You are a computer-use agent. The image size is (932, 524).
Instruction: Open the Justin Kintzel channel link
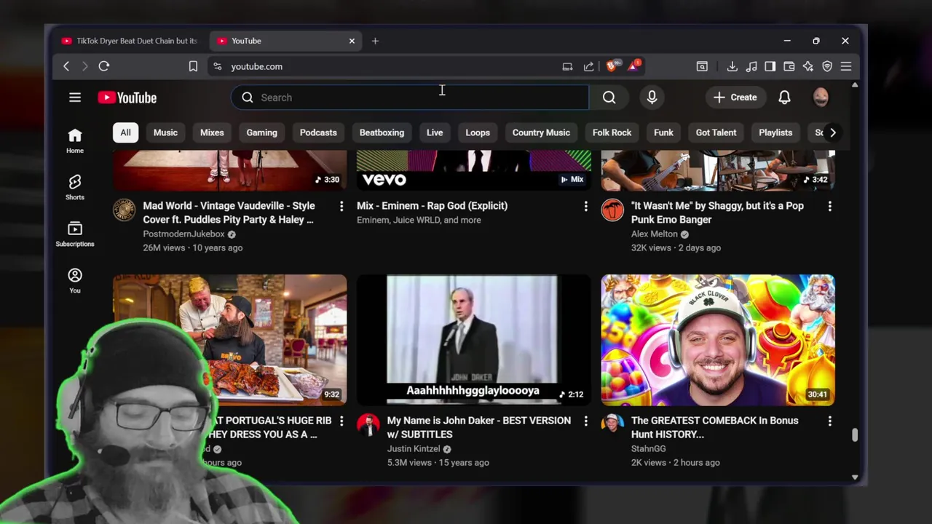tap(414, 449)
